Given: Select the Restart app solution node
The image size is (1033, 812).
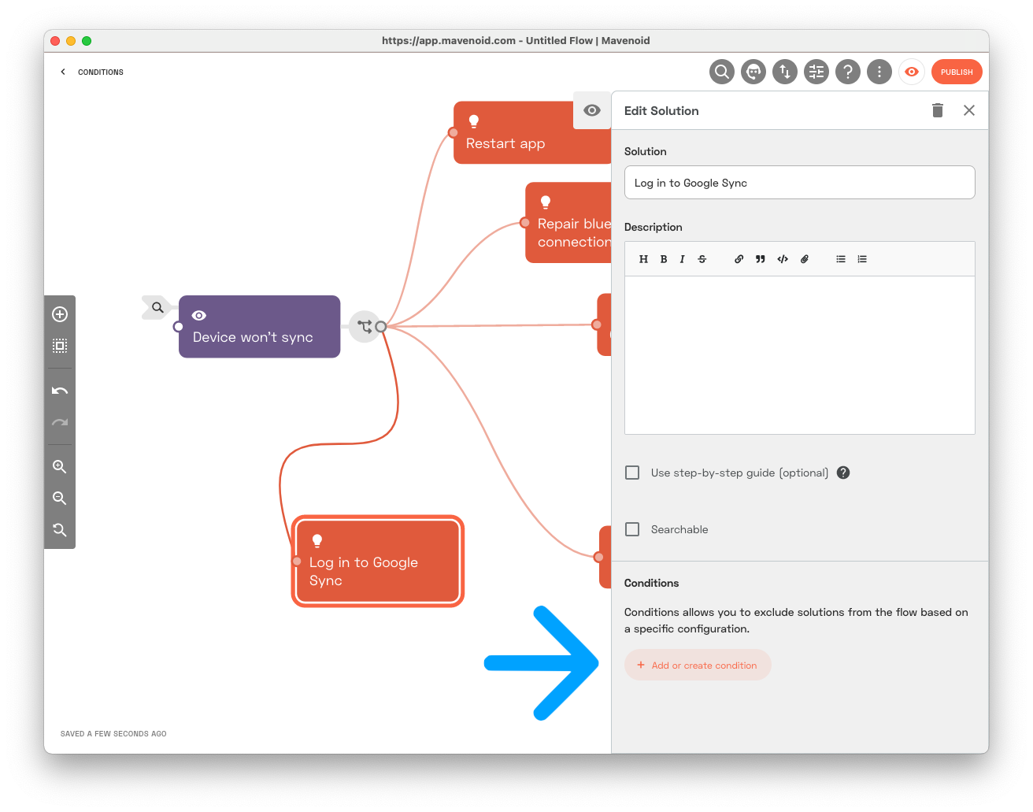Looking at the screenshot, I should click(532, 132).
